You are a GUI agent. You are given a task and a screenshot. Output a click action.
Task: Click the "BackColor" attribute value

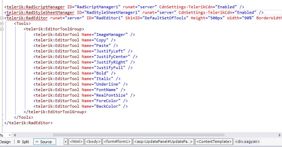[107, 106]
